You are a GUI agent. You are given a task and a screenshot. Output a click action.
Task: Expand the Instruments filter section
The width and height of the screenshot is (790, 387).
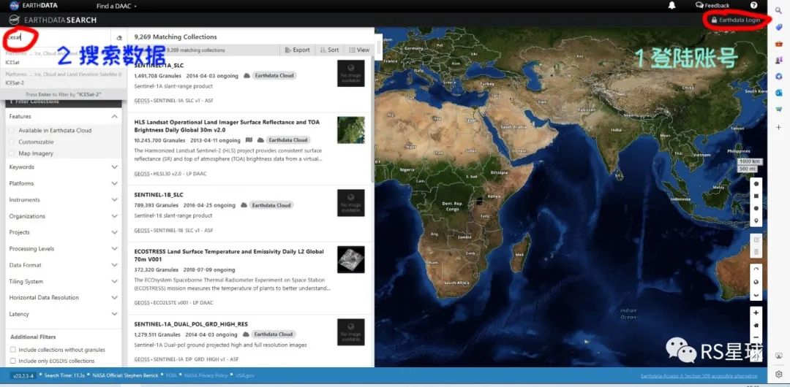coord(64,200)
